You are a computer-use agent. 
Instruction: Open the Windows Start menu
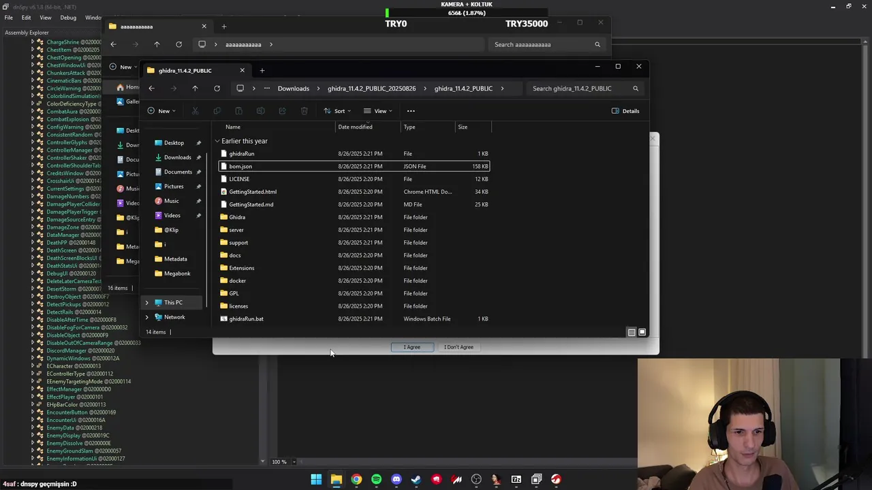coord(316,480)
